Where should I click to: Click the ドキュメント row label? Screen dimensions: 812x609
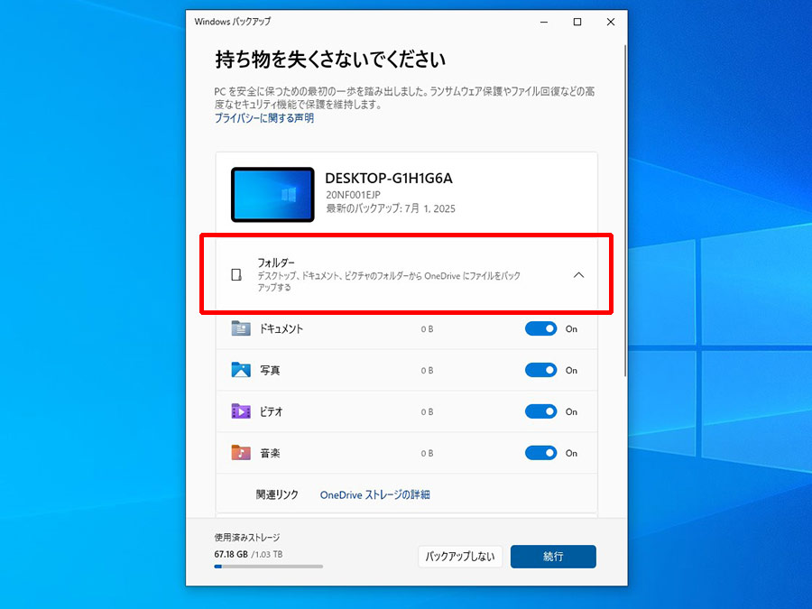[281, 328]
